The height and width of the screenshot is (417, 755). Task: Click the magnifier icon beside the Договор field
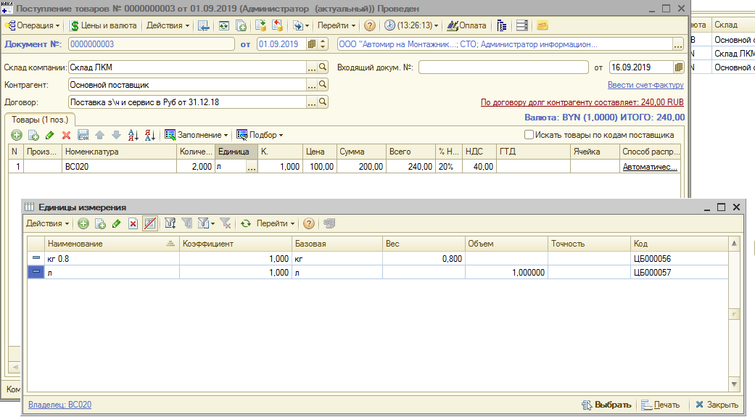(323, 102)
